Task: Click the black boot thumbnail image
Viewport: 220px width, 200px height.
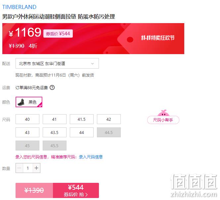Action: (x=21, y=102)
